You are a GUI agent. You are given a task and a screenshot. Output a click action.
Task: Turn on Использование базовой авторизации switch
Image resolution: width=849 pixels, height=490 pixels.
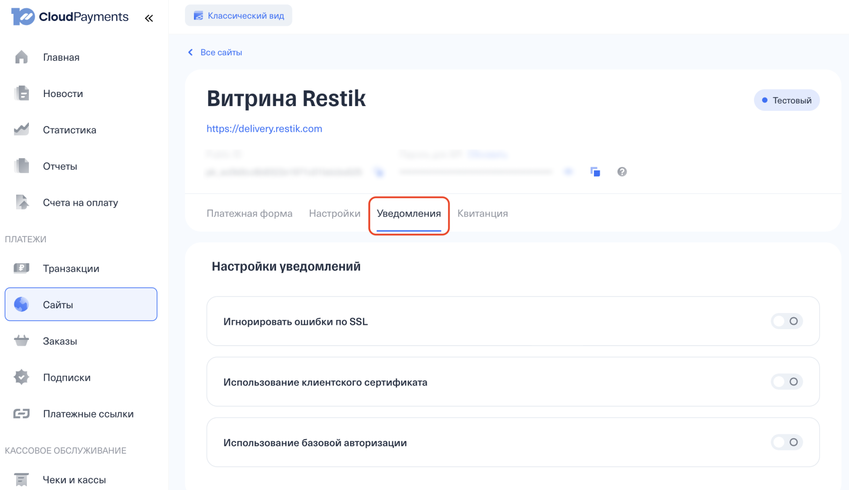[786, 442]
